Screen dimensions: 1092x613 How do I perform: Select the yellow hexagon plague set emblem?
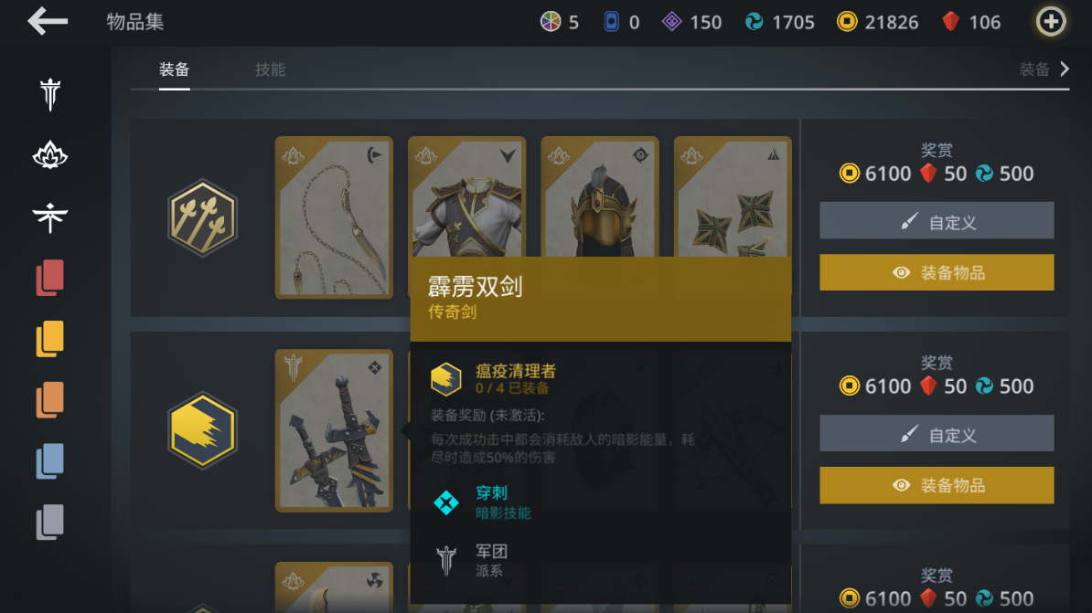pyautogui.click(x=203, y=430)
